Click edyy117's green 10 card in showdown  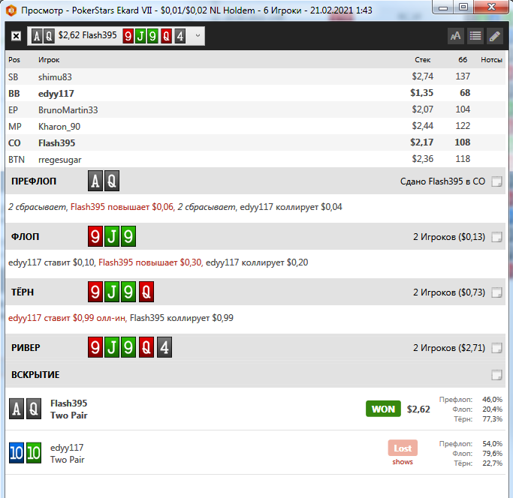click(x=34, y=453)
